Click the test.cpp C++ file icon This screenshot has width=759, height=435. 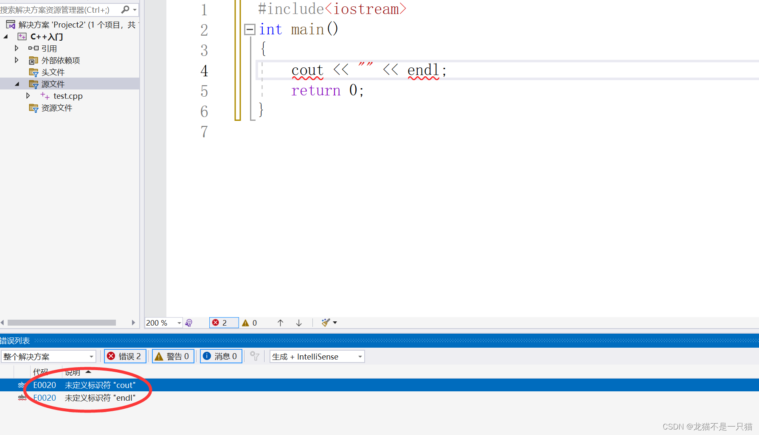(45, 96)
